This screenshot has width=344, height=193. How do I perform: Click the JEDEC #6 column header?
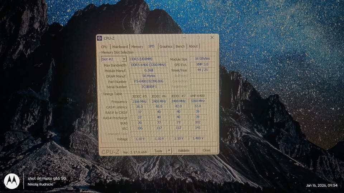coord(159,96)
